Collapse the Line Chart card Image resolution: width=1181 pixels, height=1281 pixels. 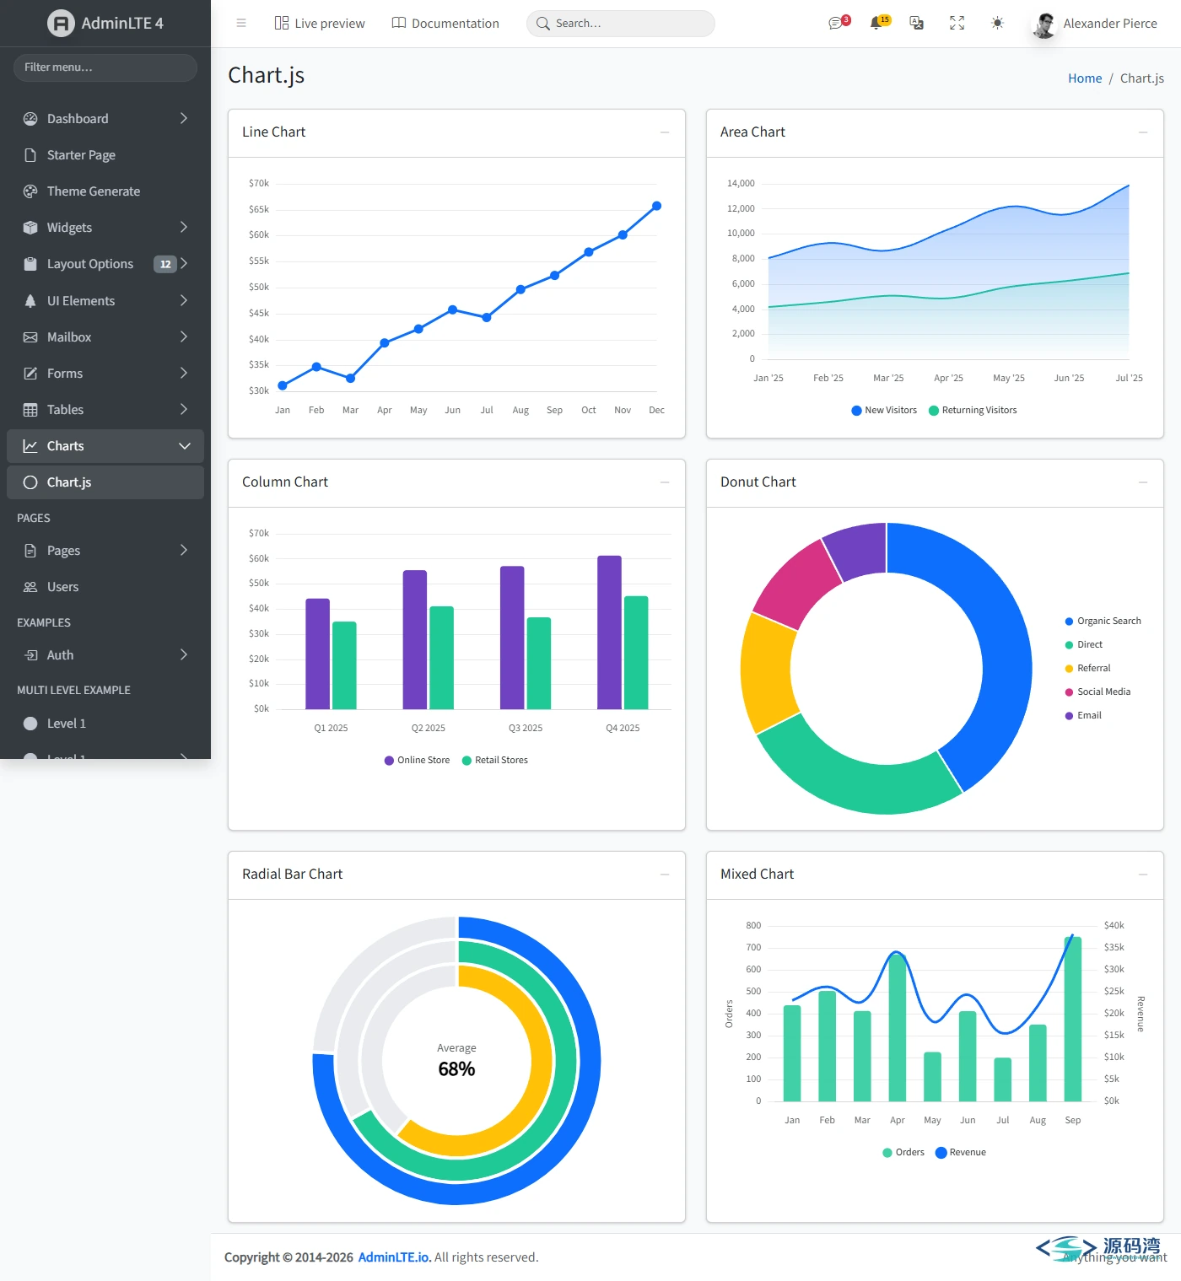[665, 132]
